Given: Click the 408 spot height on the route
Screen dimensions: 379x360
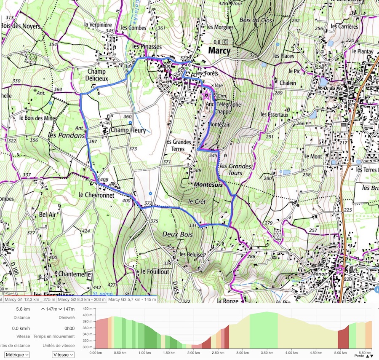Looking at the screenshot, I should (104, 180).
